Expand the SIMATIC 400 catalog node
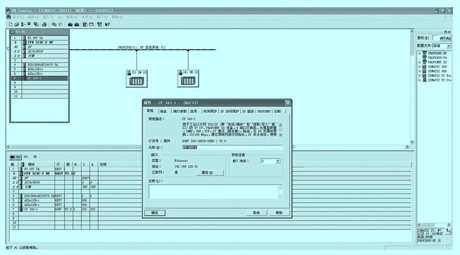The width and height of the screenshot is (460, 255). [x=420, y=71]
